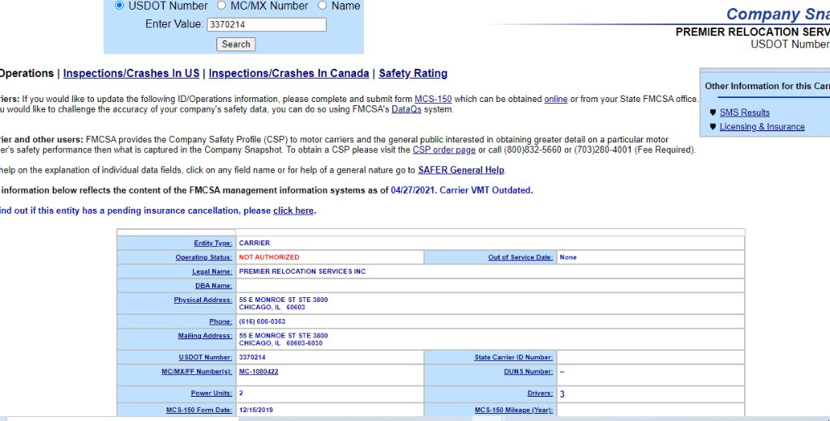Click the Out of Service Date label
Viewport: 830px width, 421px height.
[520, 257]
